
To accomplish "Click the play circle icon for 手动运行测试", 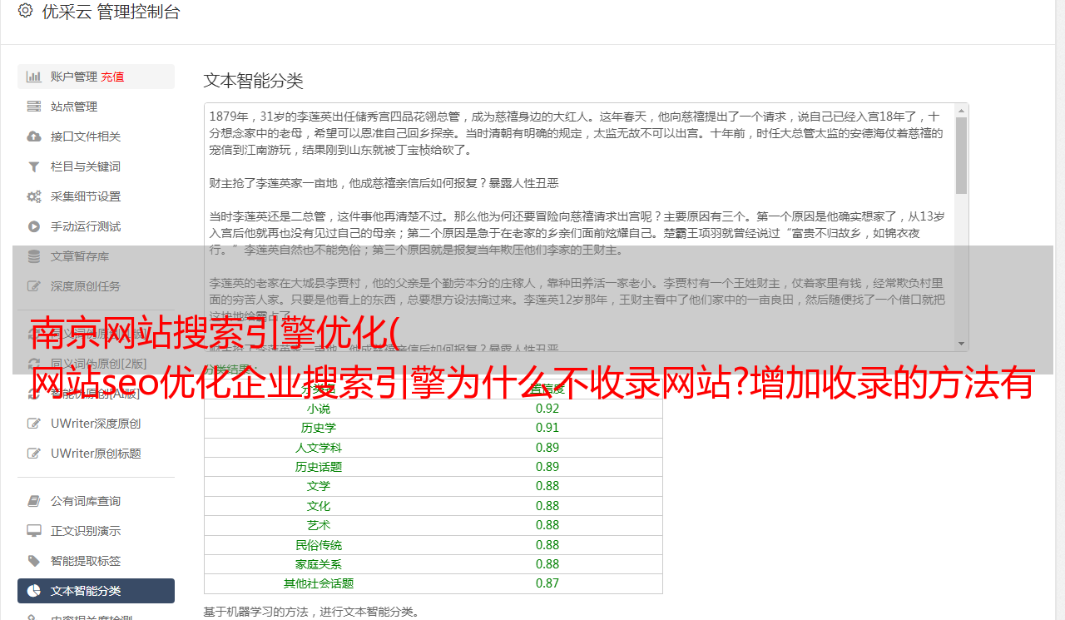I will [x=34, y=226].
